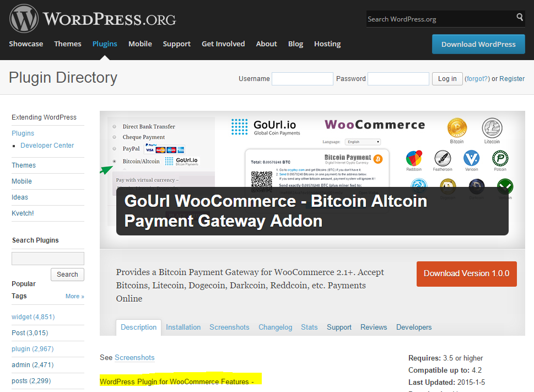Image resolution: width=534 pixels, height=392 pixels.
Task: Open the Plugins menu item
Action: tap(105, 44)
